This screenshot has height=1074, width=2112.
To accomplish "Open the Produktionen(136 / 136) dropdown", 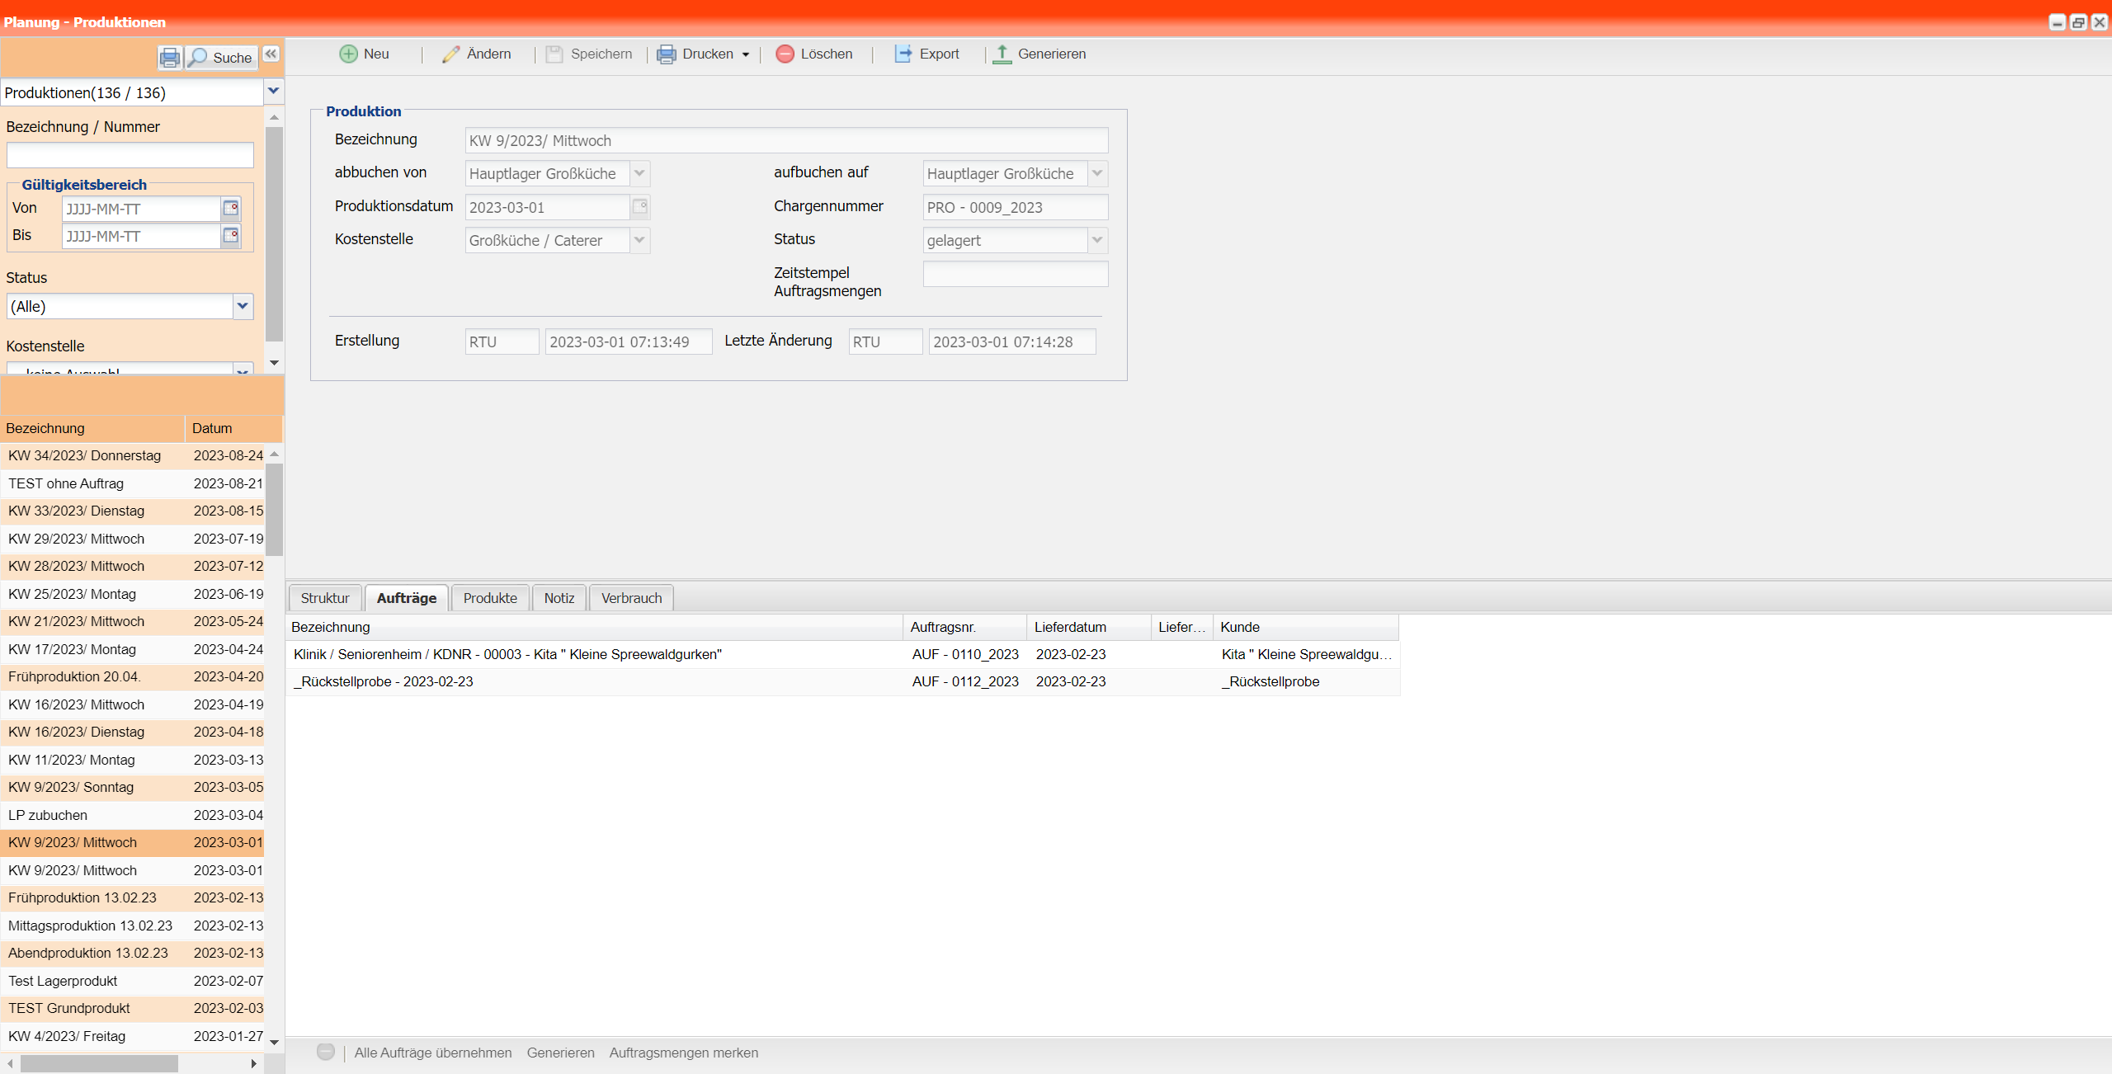I will (274, 92).
